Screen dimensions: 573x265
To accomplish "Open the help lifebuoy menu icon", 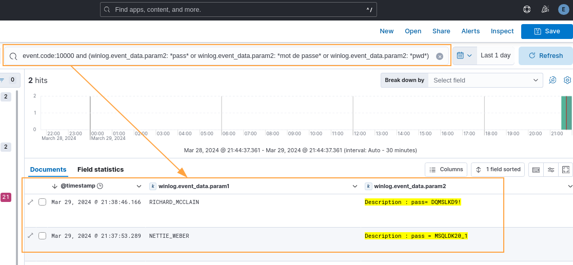I will pyautogui.click(x=526, y=9).
